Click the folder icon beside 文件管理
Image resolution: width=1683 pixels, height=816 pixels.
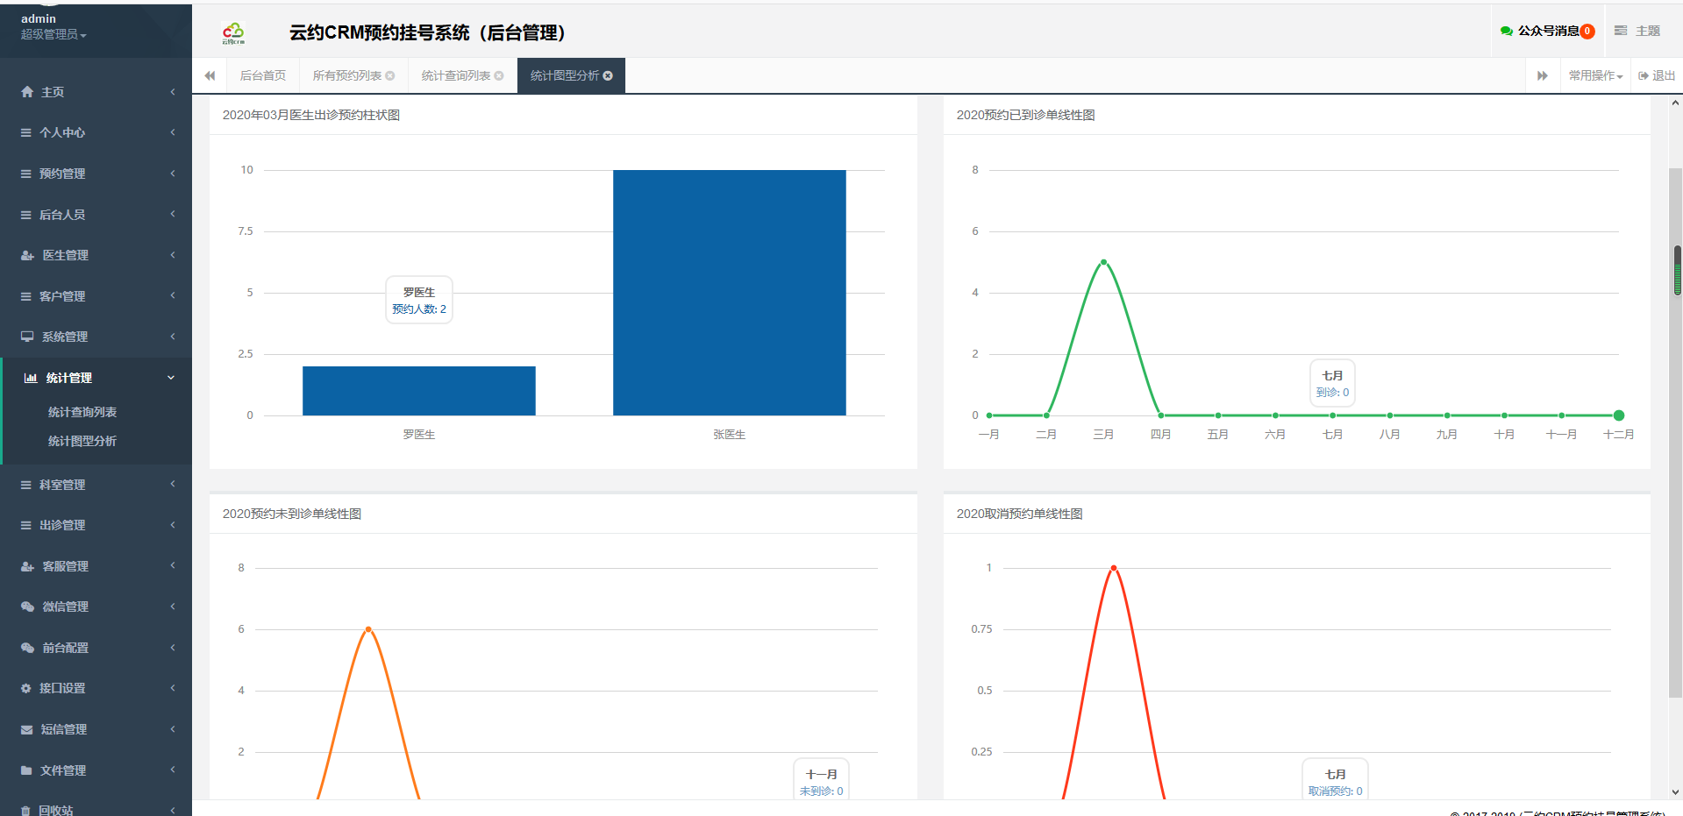pos(26,770)
